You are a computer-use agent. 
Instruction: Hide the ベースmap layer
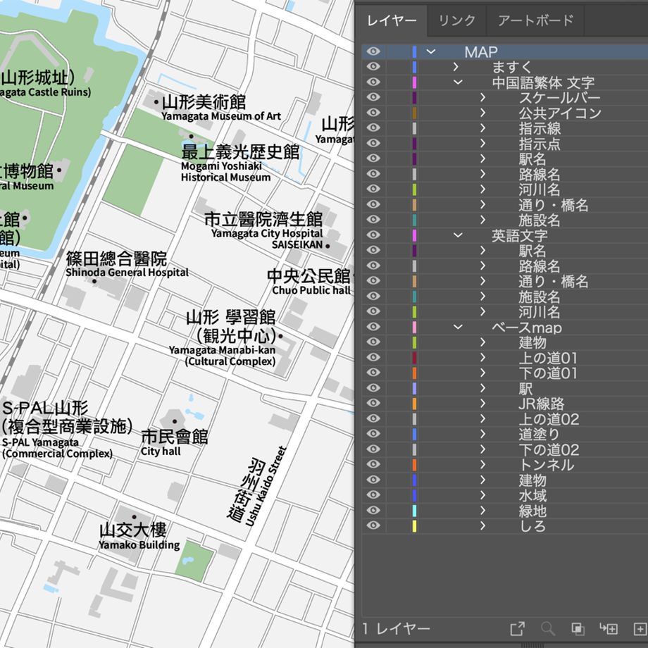[373, 327]
